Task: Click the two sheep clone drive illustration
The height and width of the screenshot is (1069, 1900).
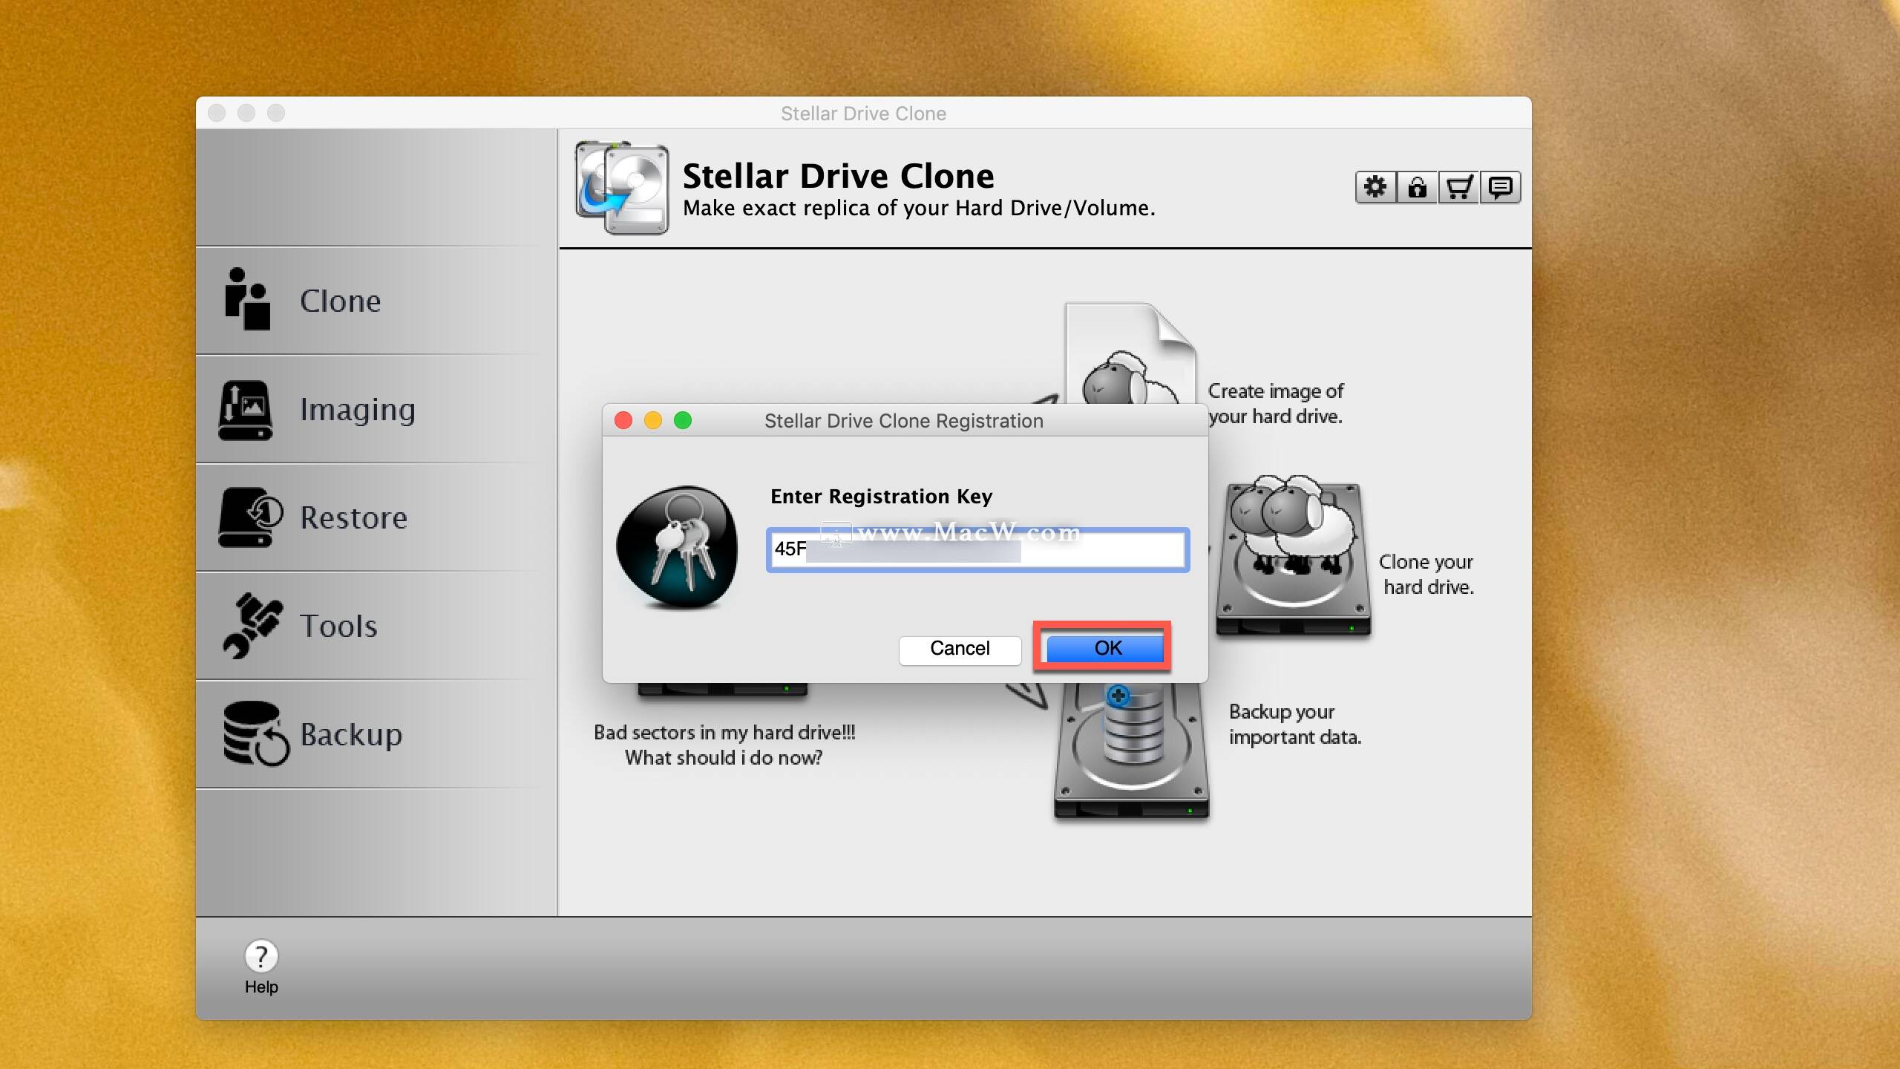Action: (1293, 555)
